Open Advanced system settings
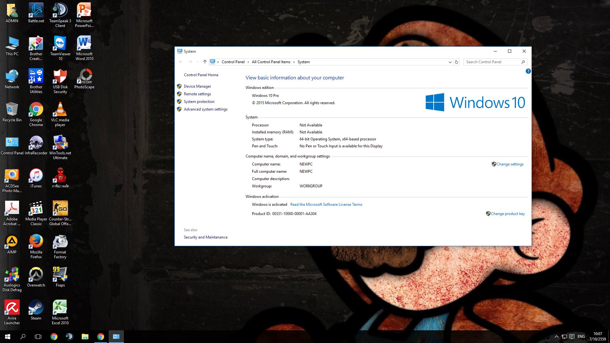This screenshot has width=610, height=343. 205,109
